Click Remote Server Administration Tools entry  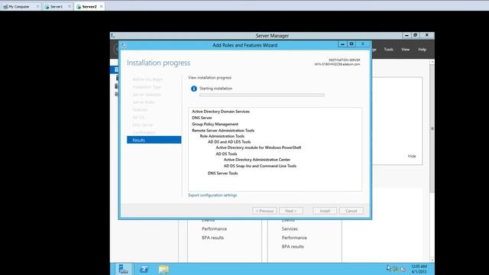tap(223, 131)
